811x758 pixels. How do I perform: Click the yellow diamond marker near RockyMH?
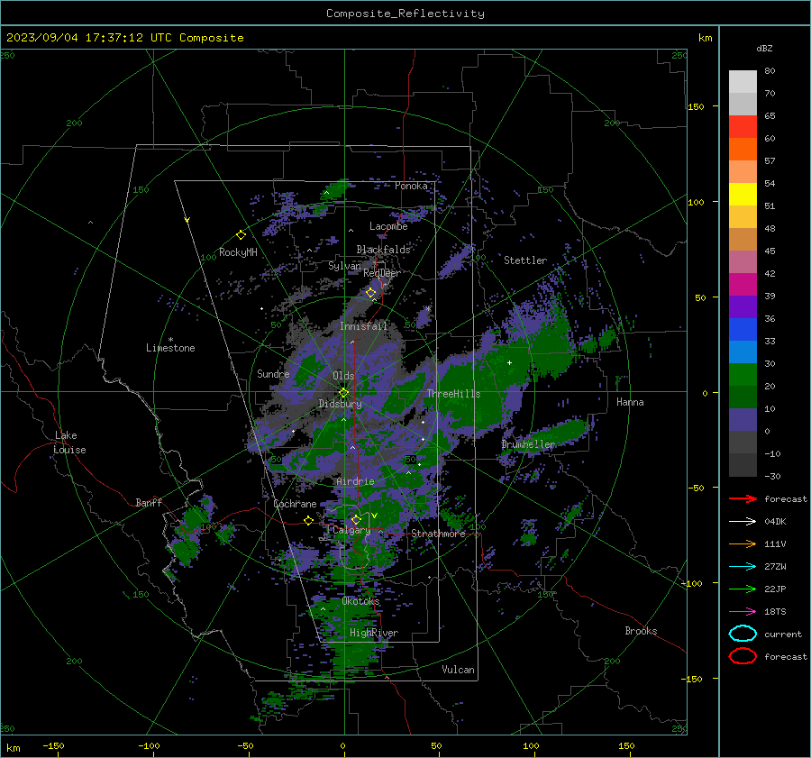pos(241,235)
